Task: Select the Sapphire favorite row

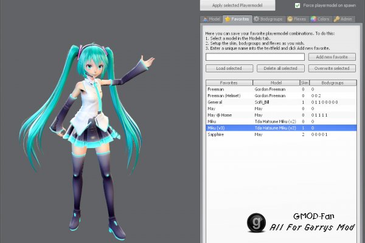Action: click(281, 134)
